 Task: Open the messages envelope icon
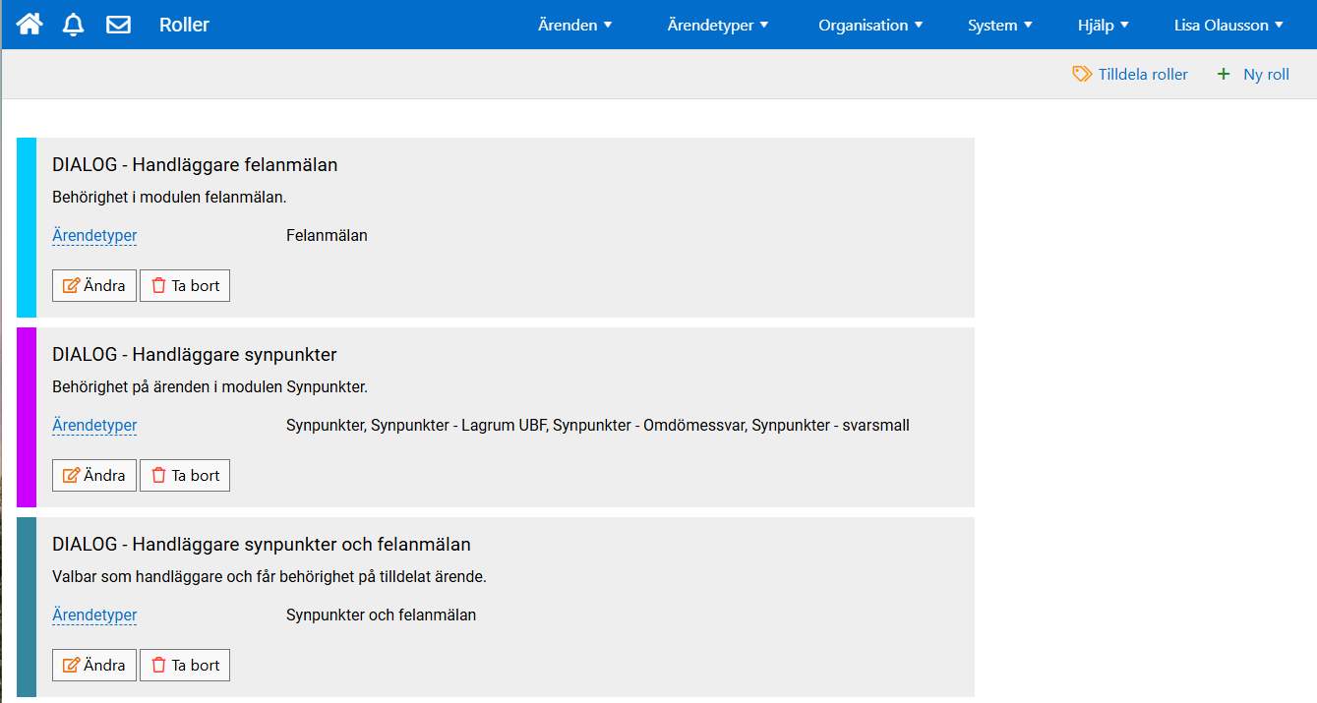pyautogui.click(x=118, y=25)
